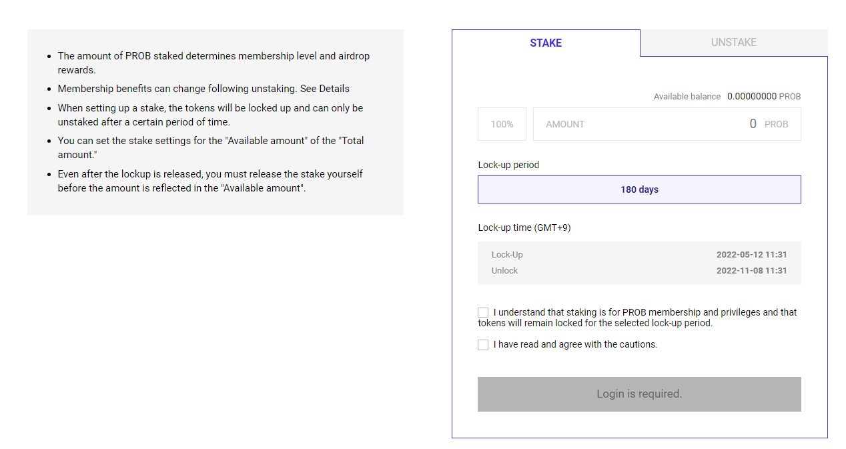This screenshot has width=846, height=449.
Task: Click the Unlock date 2022-11-08 11:31
Action: click(x=751, y=271)
